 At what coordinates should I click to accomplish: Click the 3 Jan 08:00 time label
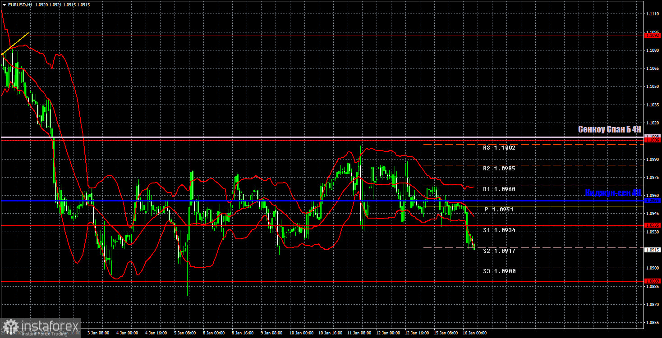[x=97, y=333]
